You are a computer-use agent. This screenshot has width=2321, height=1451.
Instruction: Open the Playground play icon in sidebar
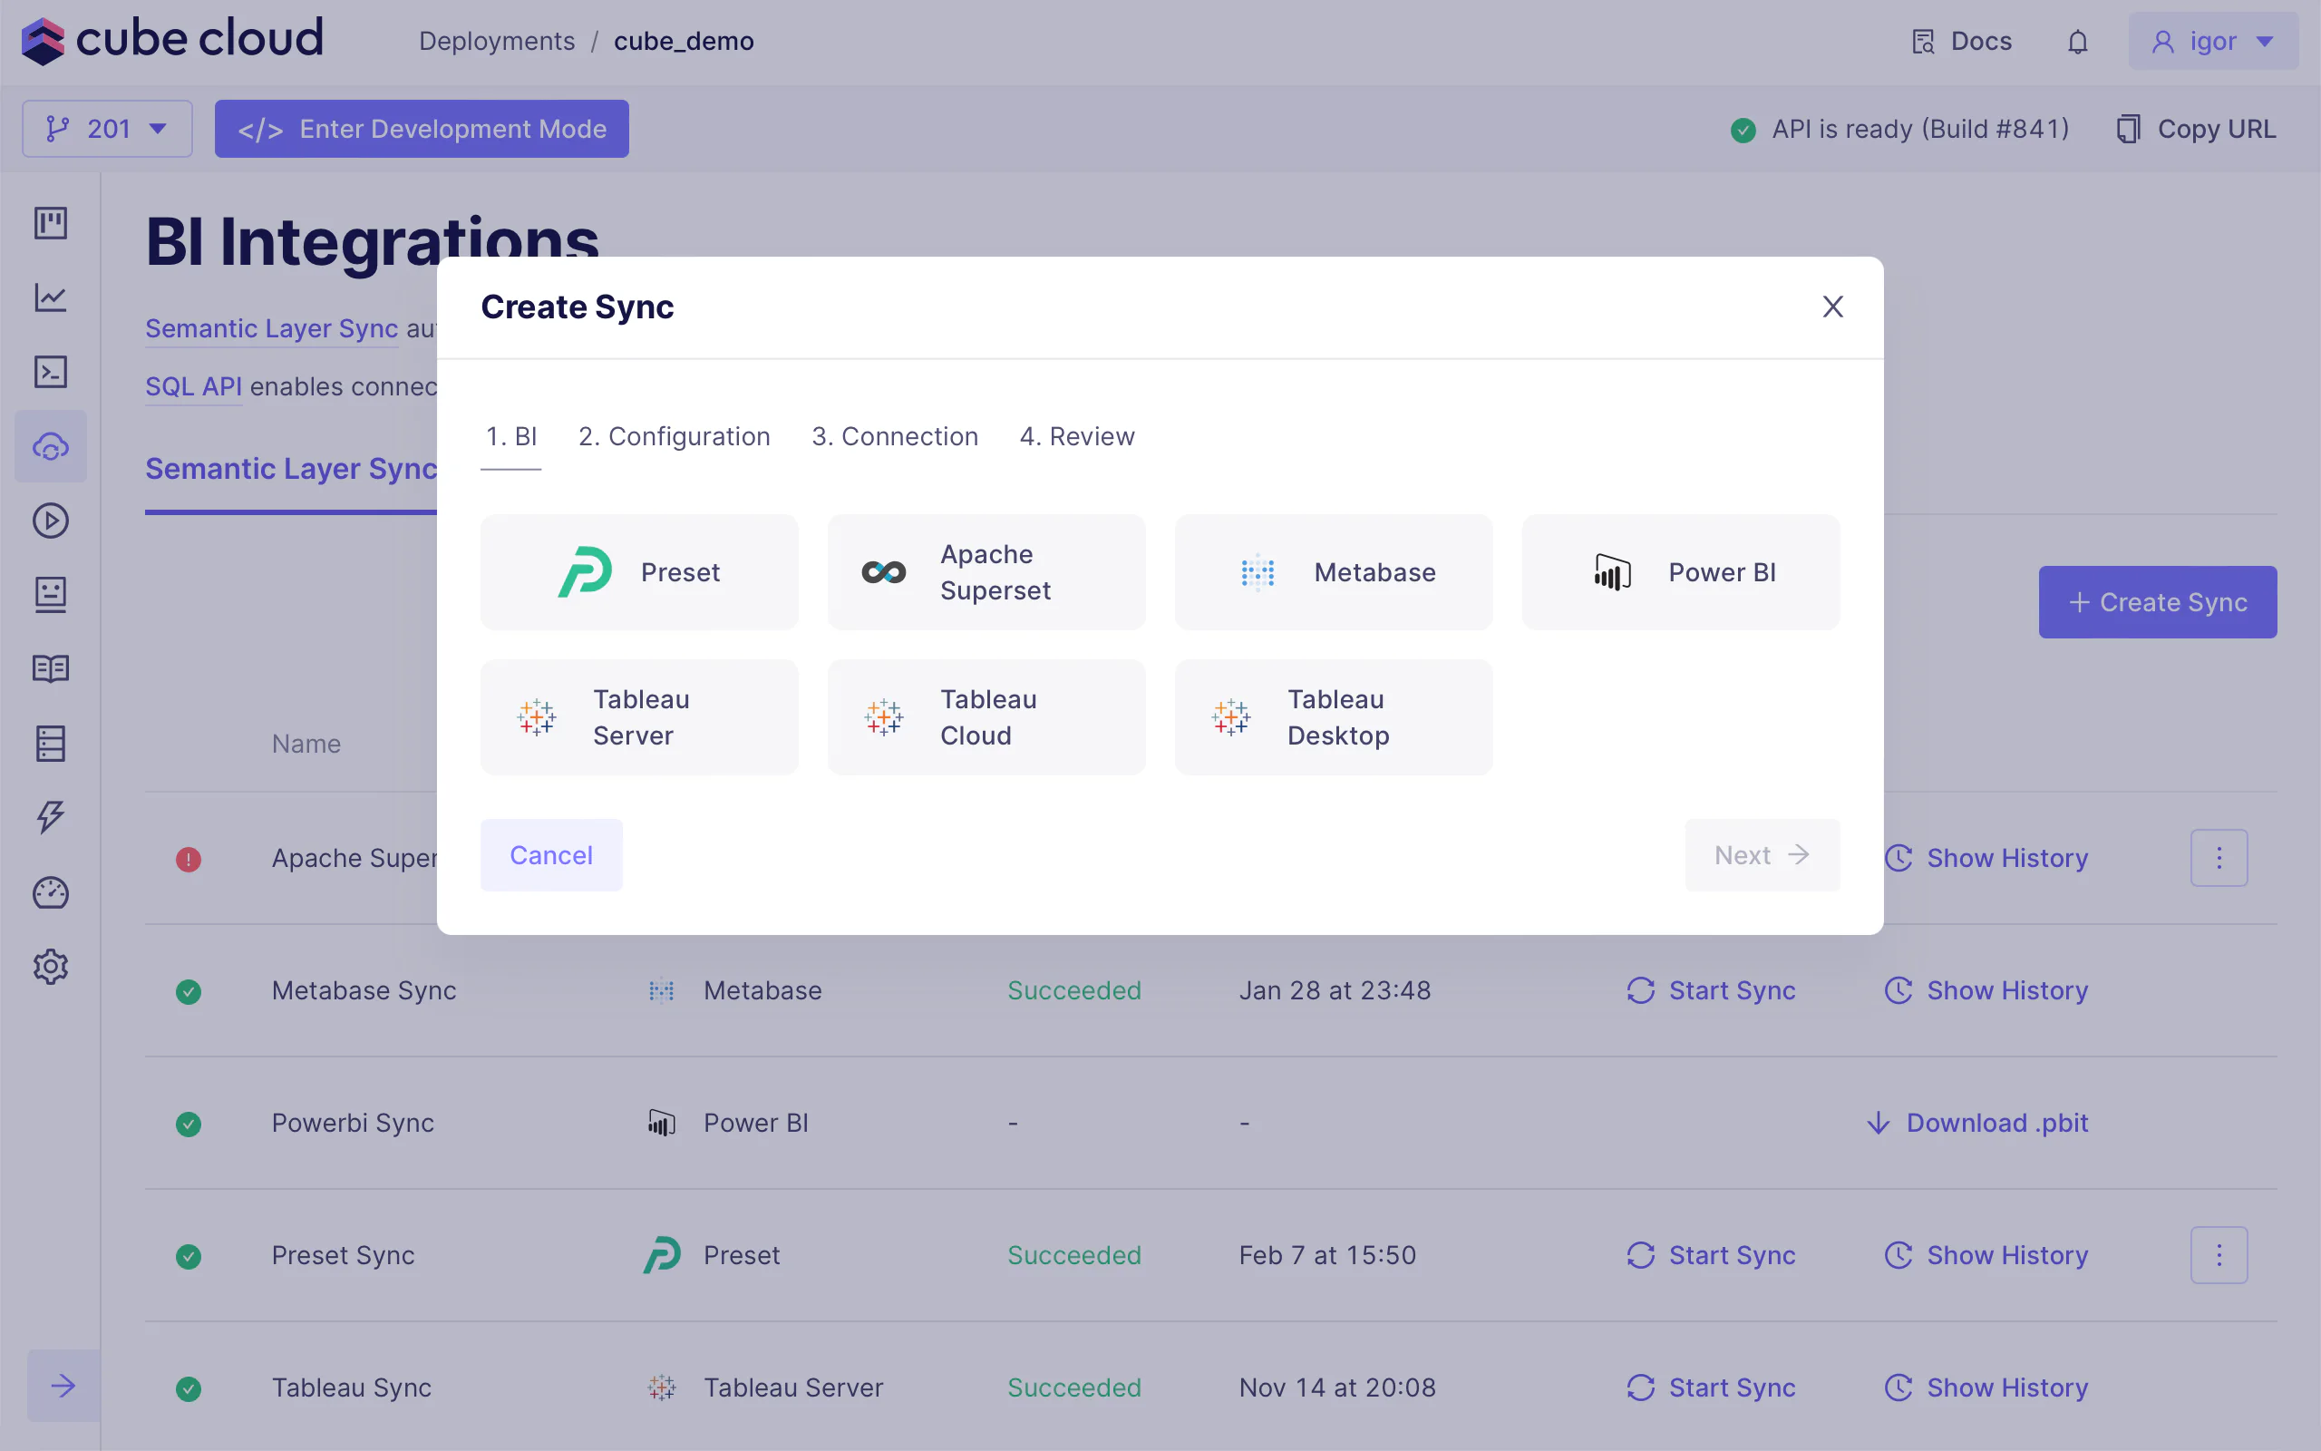point(51,521)
